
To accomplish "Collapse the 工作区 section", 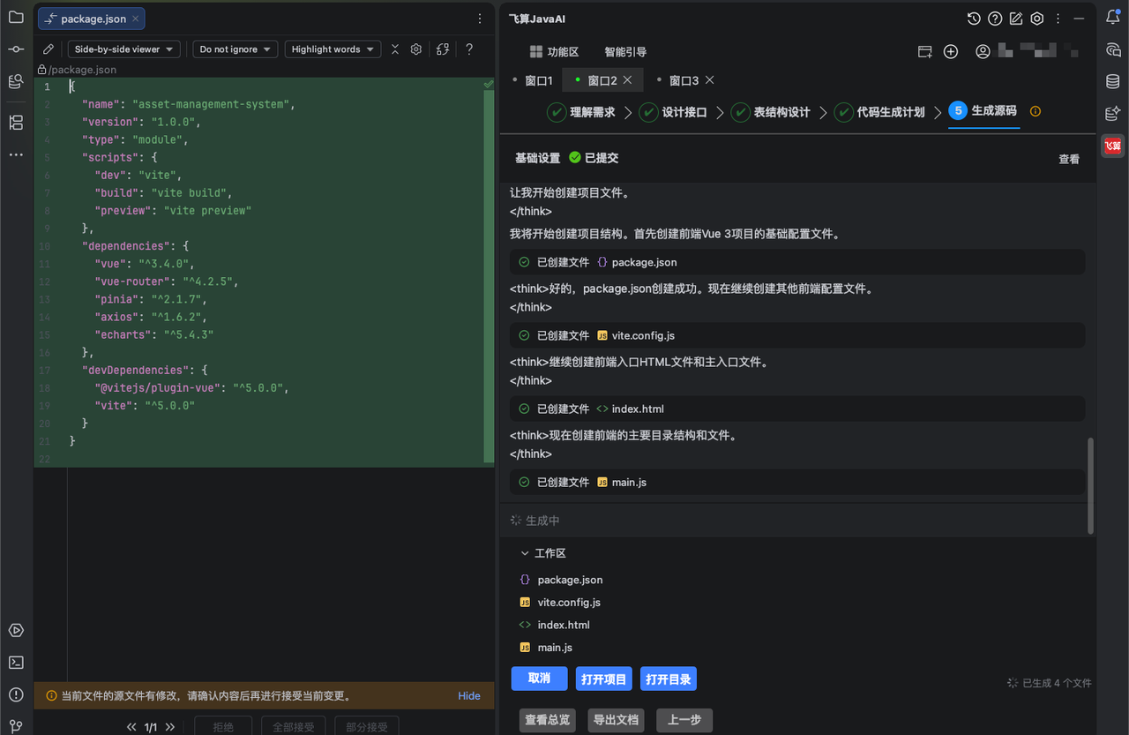I will [525, 553].
